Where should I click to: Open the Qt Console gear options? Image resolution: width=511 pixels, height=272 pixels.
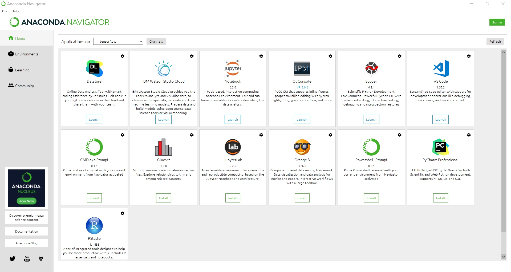tap(330, 56)
